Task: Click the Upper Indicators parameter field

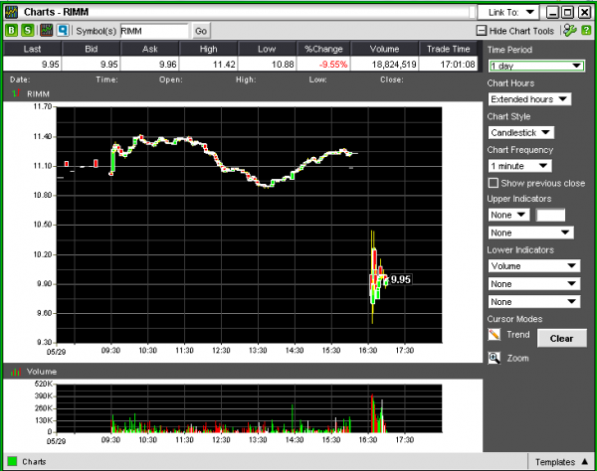Action: (550, 215)
